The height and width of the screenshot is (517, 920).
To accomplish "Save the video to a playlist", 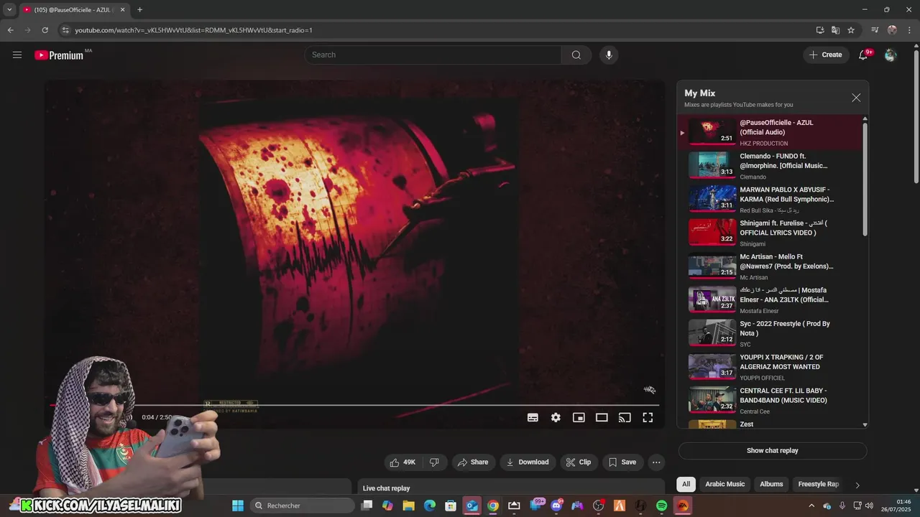I will tap(622, 462).
